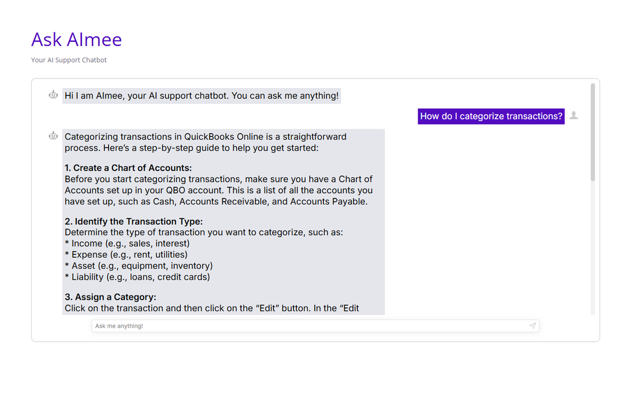Click the send message paper plane icon

point(533,326)
